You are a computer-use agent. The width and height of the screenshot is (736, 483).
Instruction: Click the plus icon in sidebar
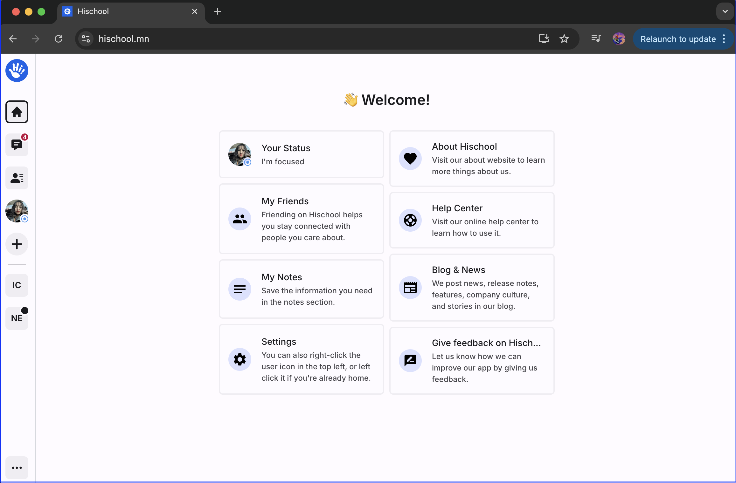(x=17, y=244)
